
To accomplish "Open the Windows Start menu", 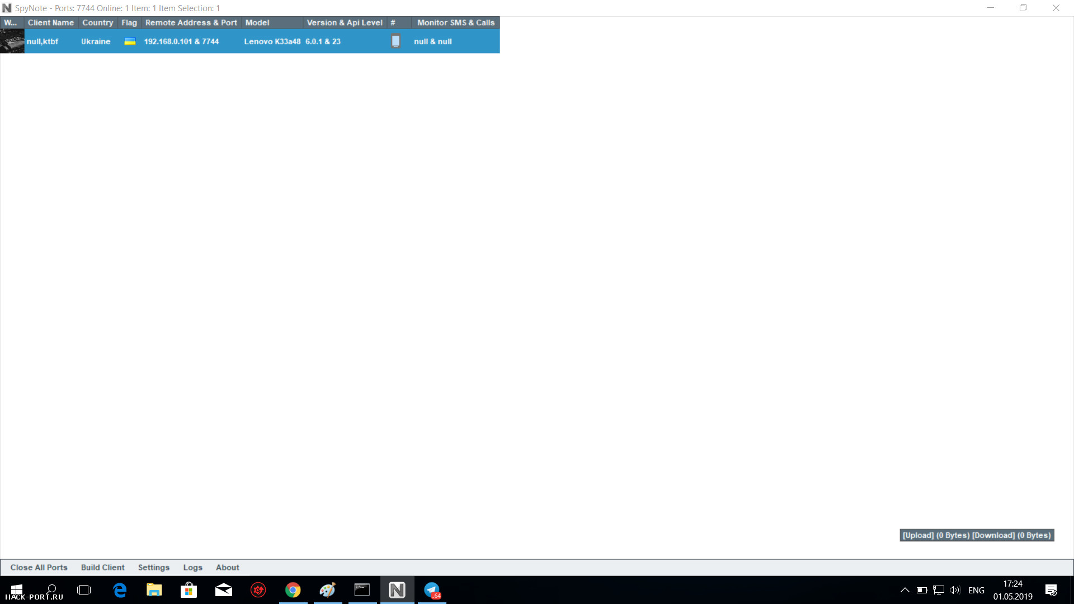I will coord(17,590).
